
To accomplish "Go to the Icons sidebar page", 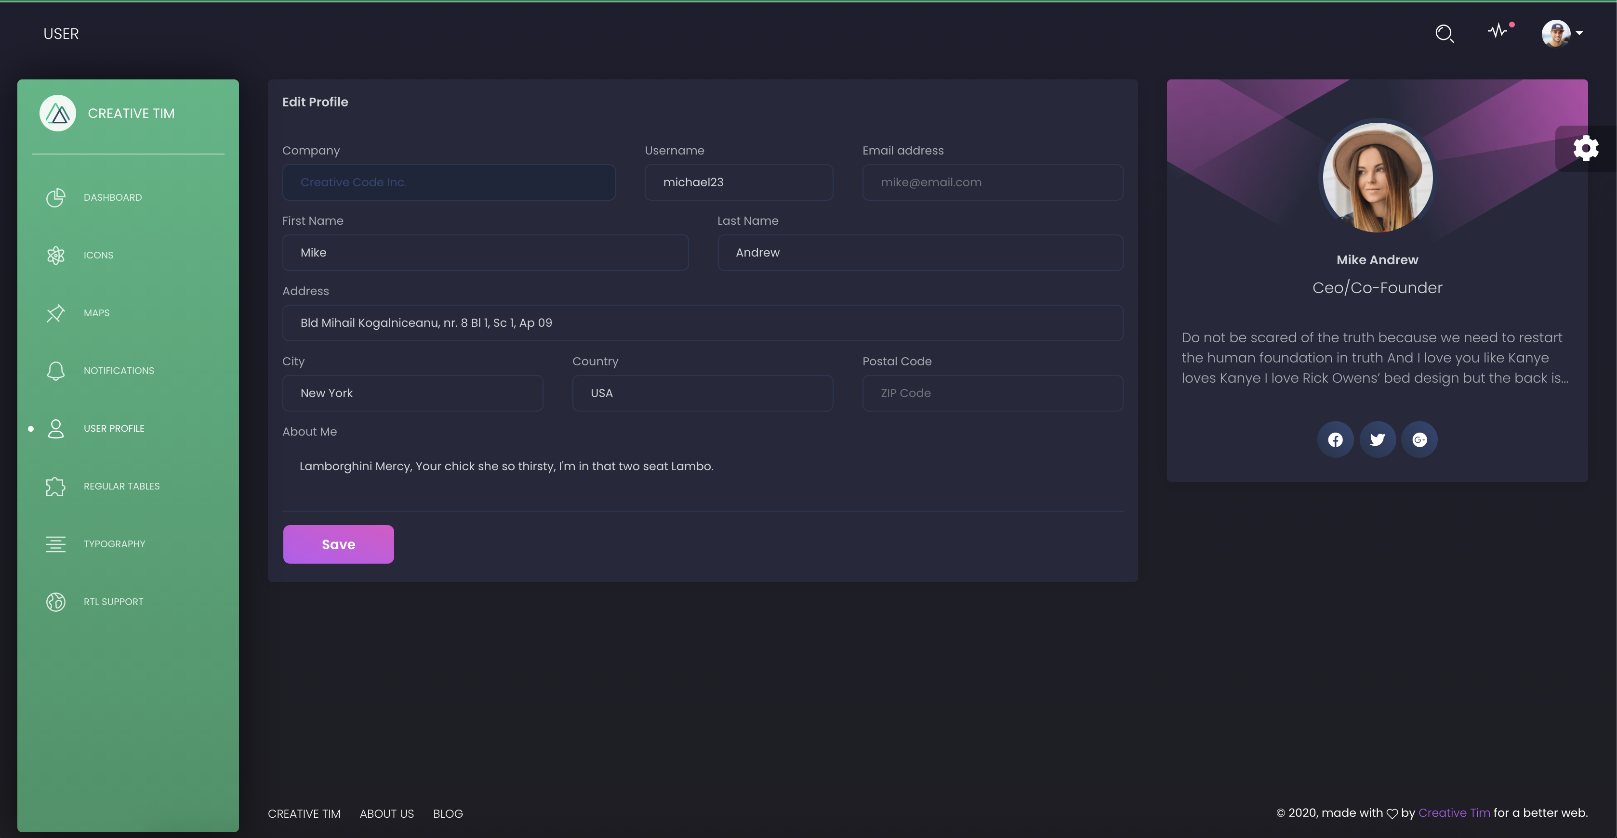I will (99, 255).
